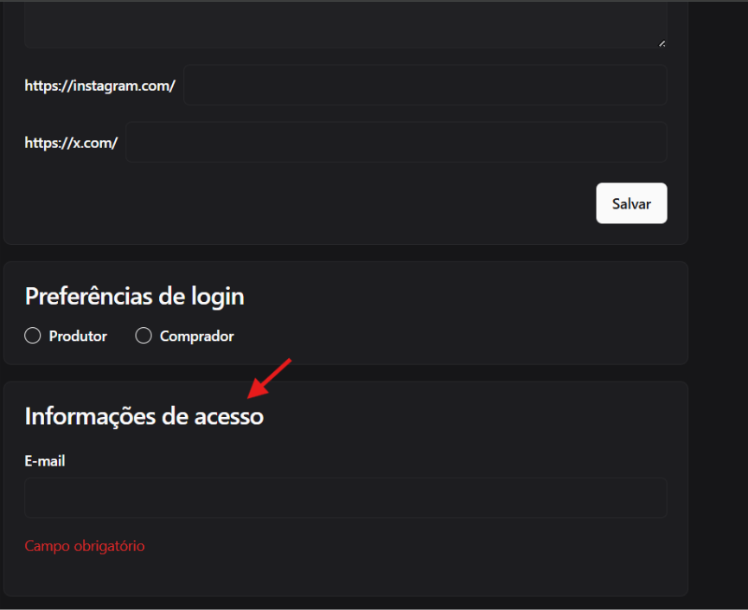Image resolution: width=748 pixels, height=610 pixels.
Task: Click the red arrow annotation
Action: click(270, 378)
